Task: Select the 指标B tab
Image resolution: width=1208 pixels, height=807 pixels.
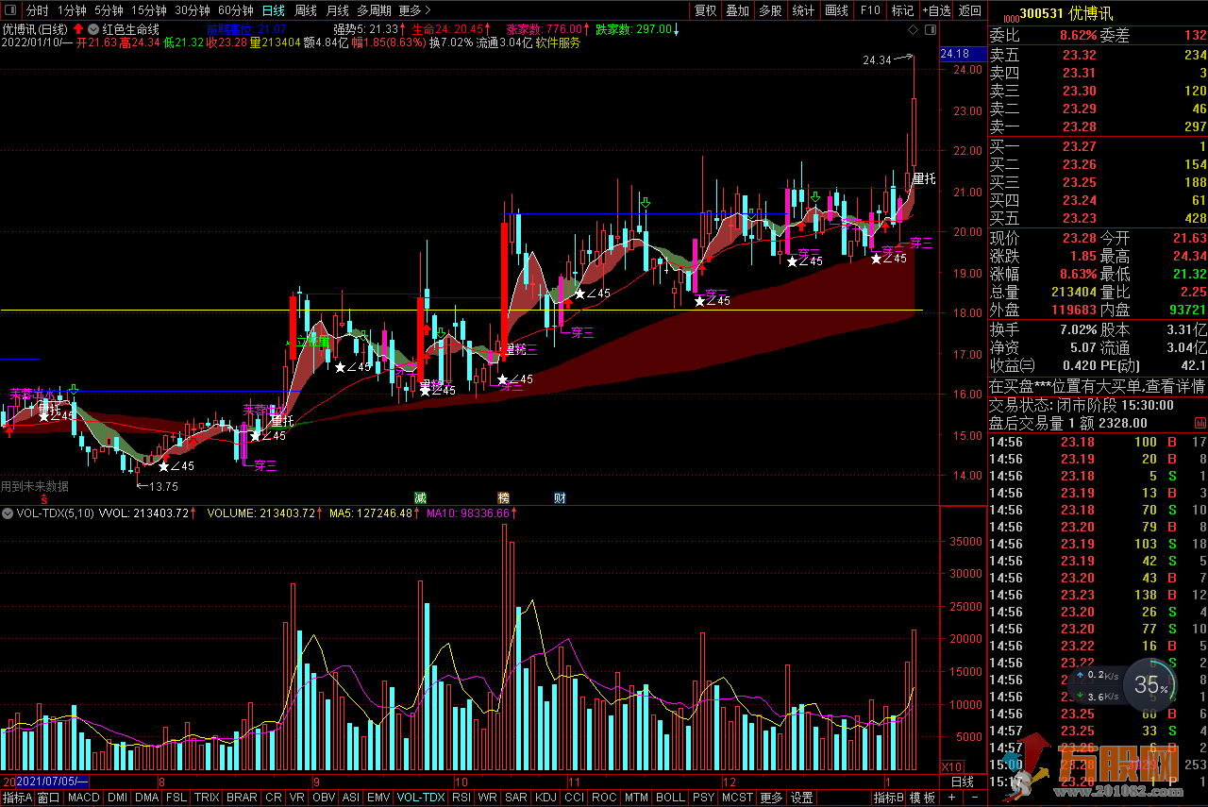Action: 889,798
